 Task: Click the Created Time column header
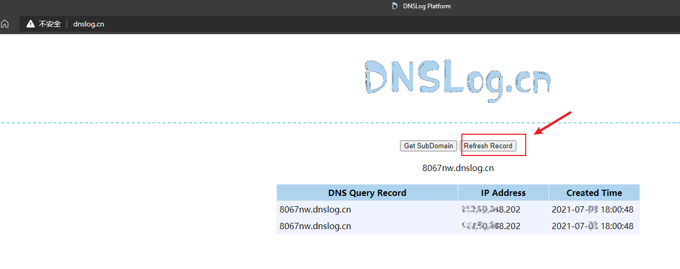tap(594, 193)
